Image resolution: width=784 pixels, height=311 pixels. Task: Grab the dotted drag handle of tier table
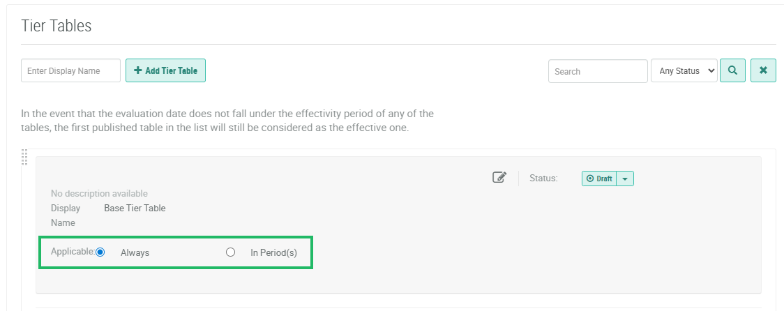[25, 158]
